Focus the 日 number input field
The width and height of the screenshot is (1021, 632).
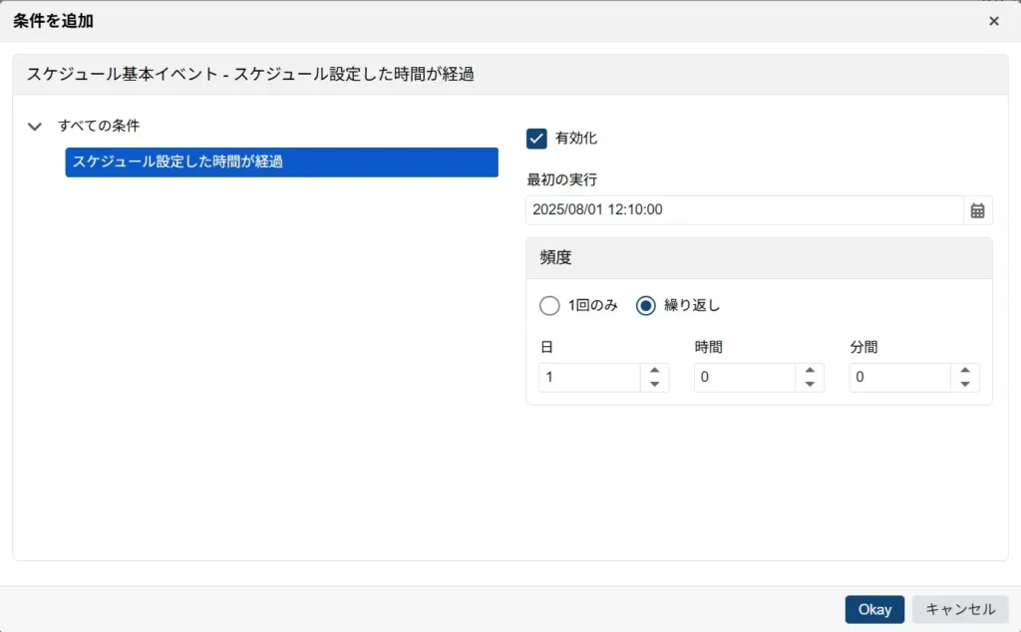pos(588,378)
